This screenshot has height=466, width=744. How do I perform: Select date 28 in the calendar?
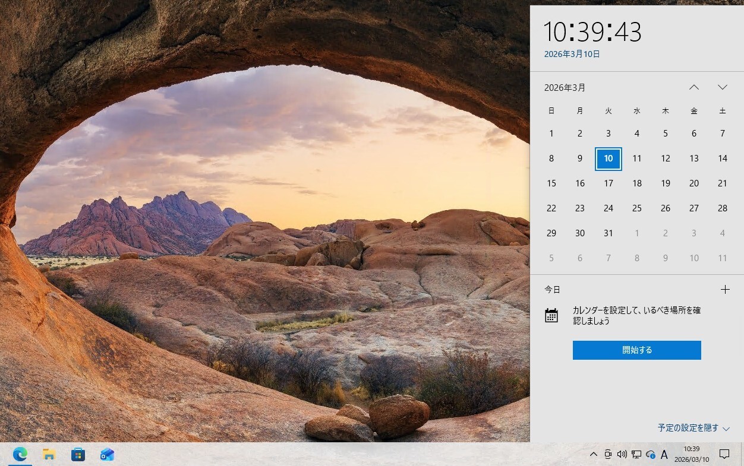click(723, 208)
